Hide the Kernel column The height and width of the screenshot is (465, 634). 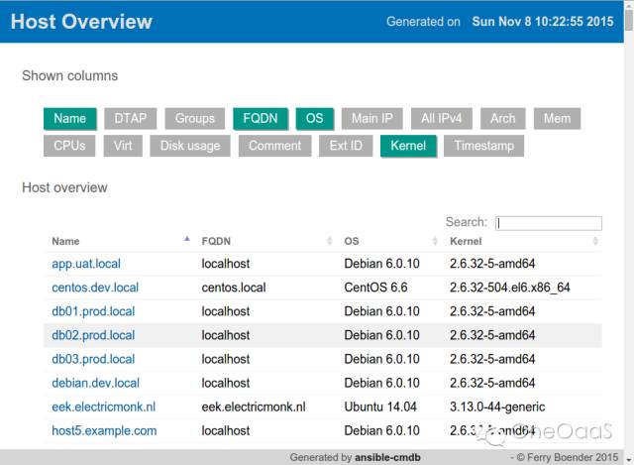408,146
